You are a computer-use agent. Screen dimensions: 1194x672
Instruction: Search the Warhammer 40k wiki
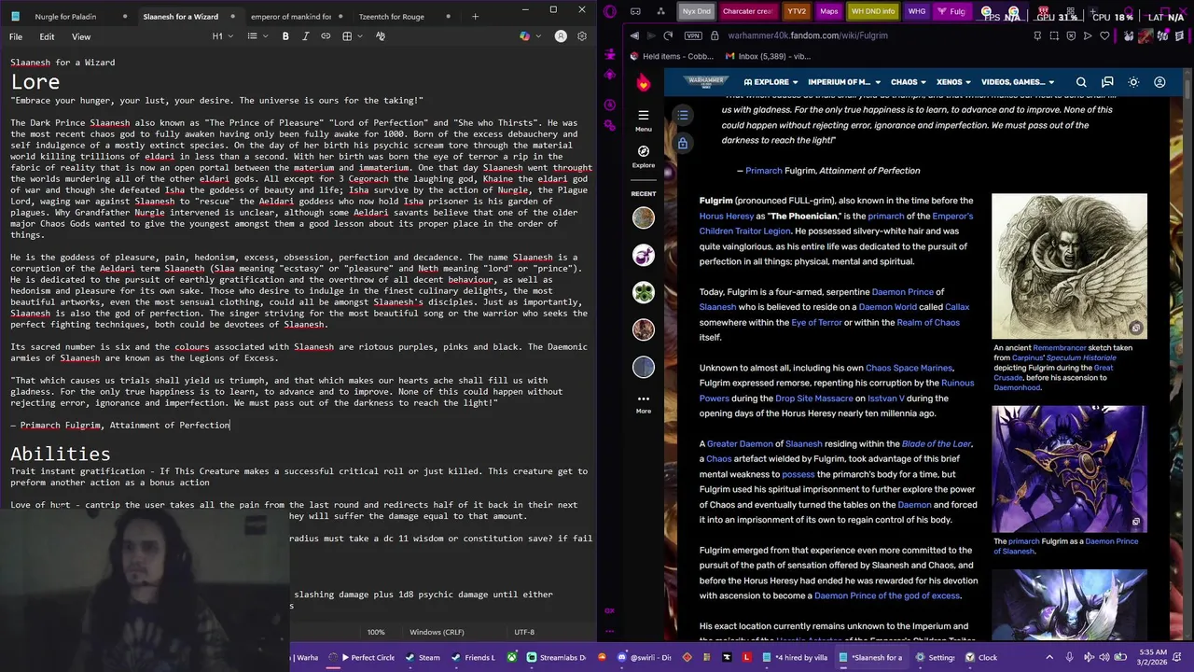[1081, 82]
